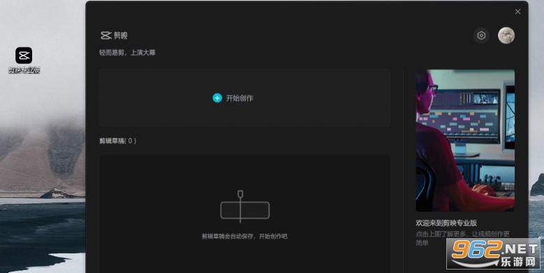
Task: Open the welcome promo image of the editor
Action: click(465, 140)
